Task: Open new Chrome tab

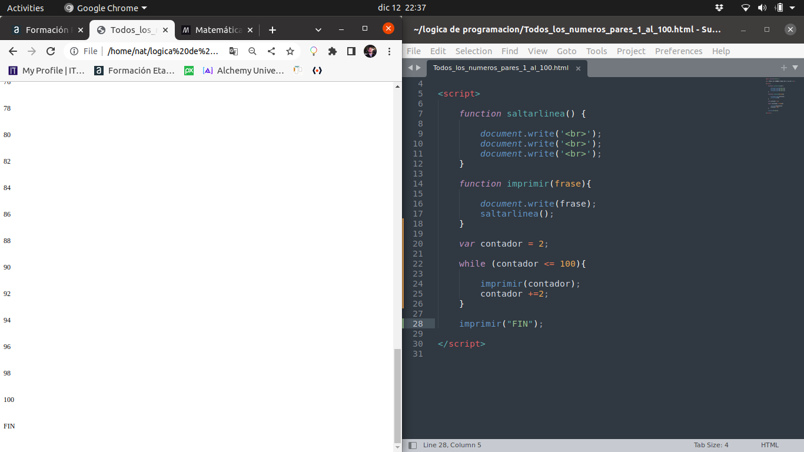Action: tap(272, 30)
